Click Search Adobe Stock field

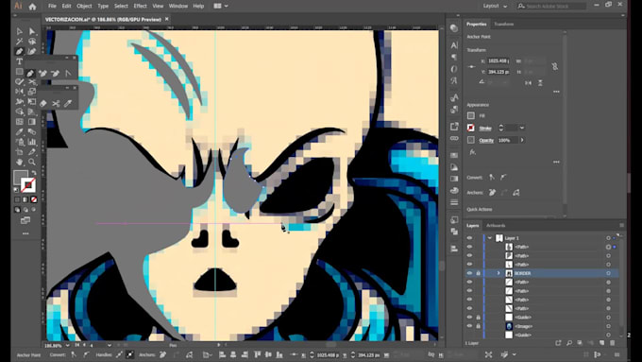551,7
